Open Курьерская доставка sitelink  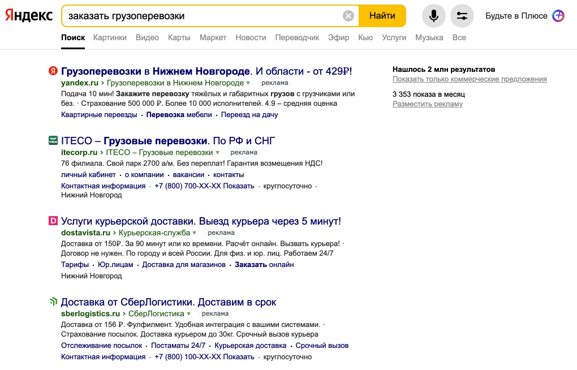250,345
